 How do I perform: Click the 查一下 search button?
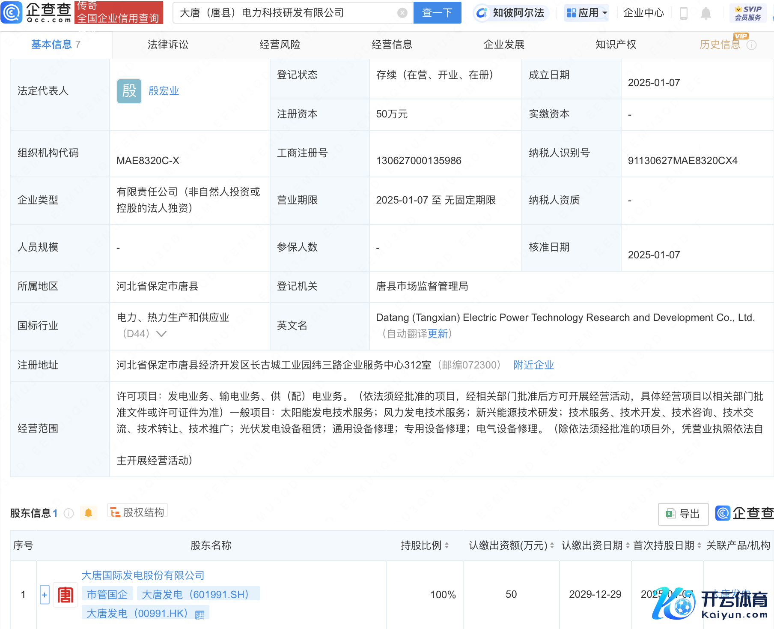437,13
